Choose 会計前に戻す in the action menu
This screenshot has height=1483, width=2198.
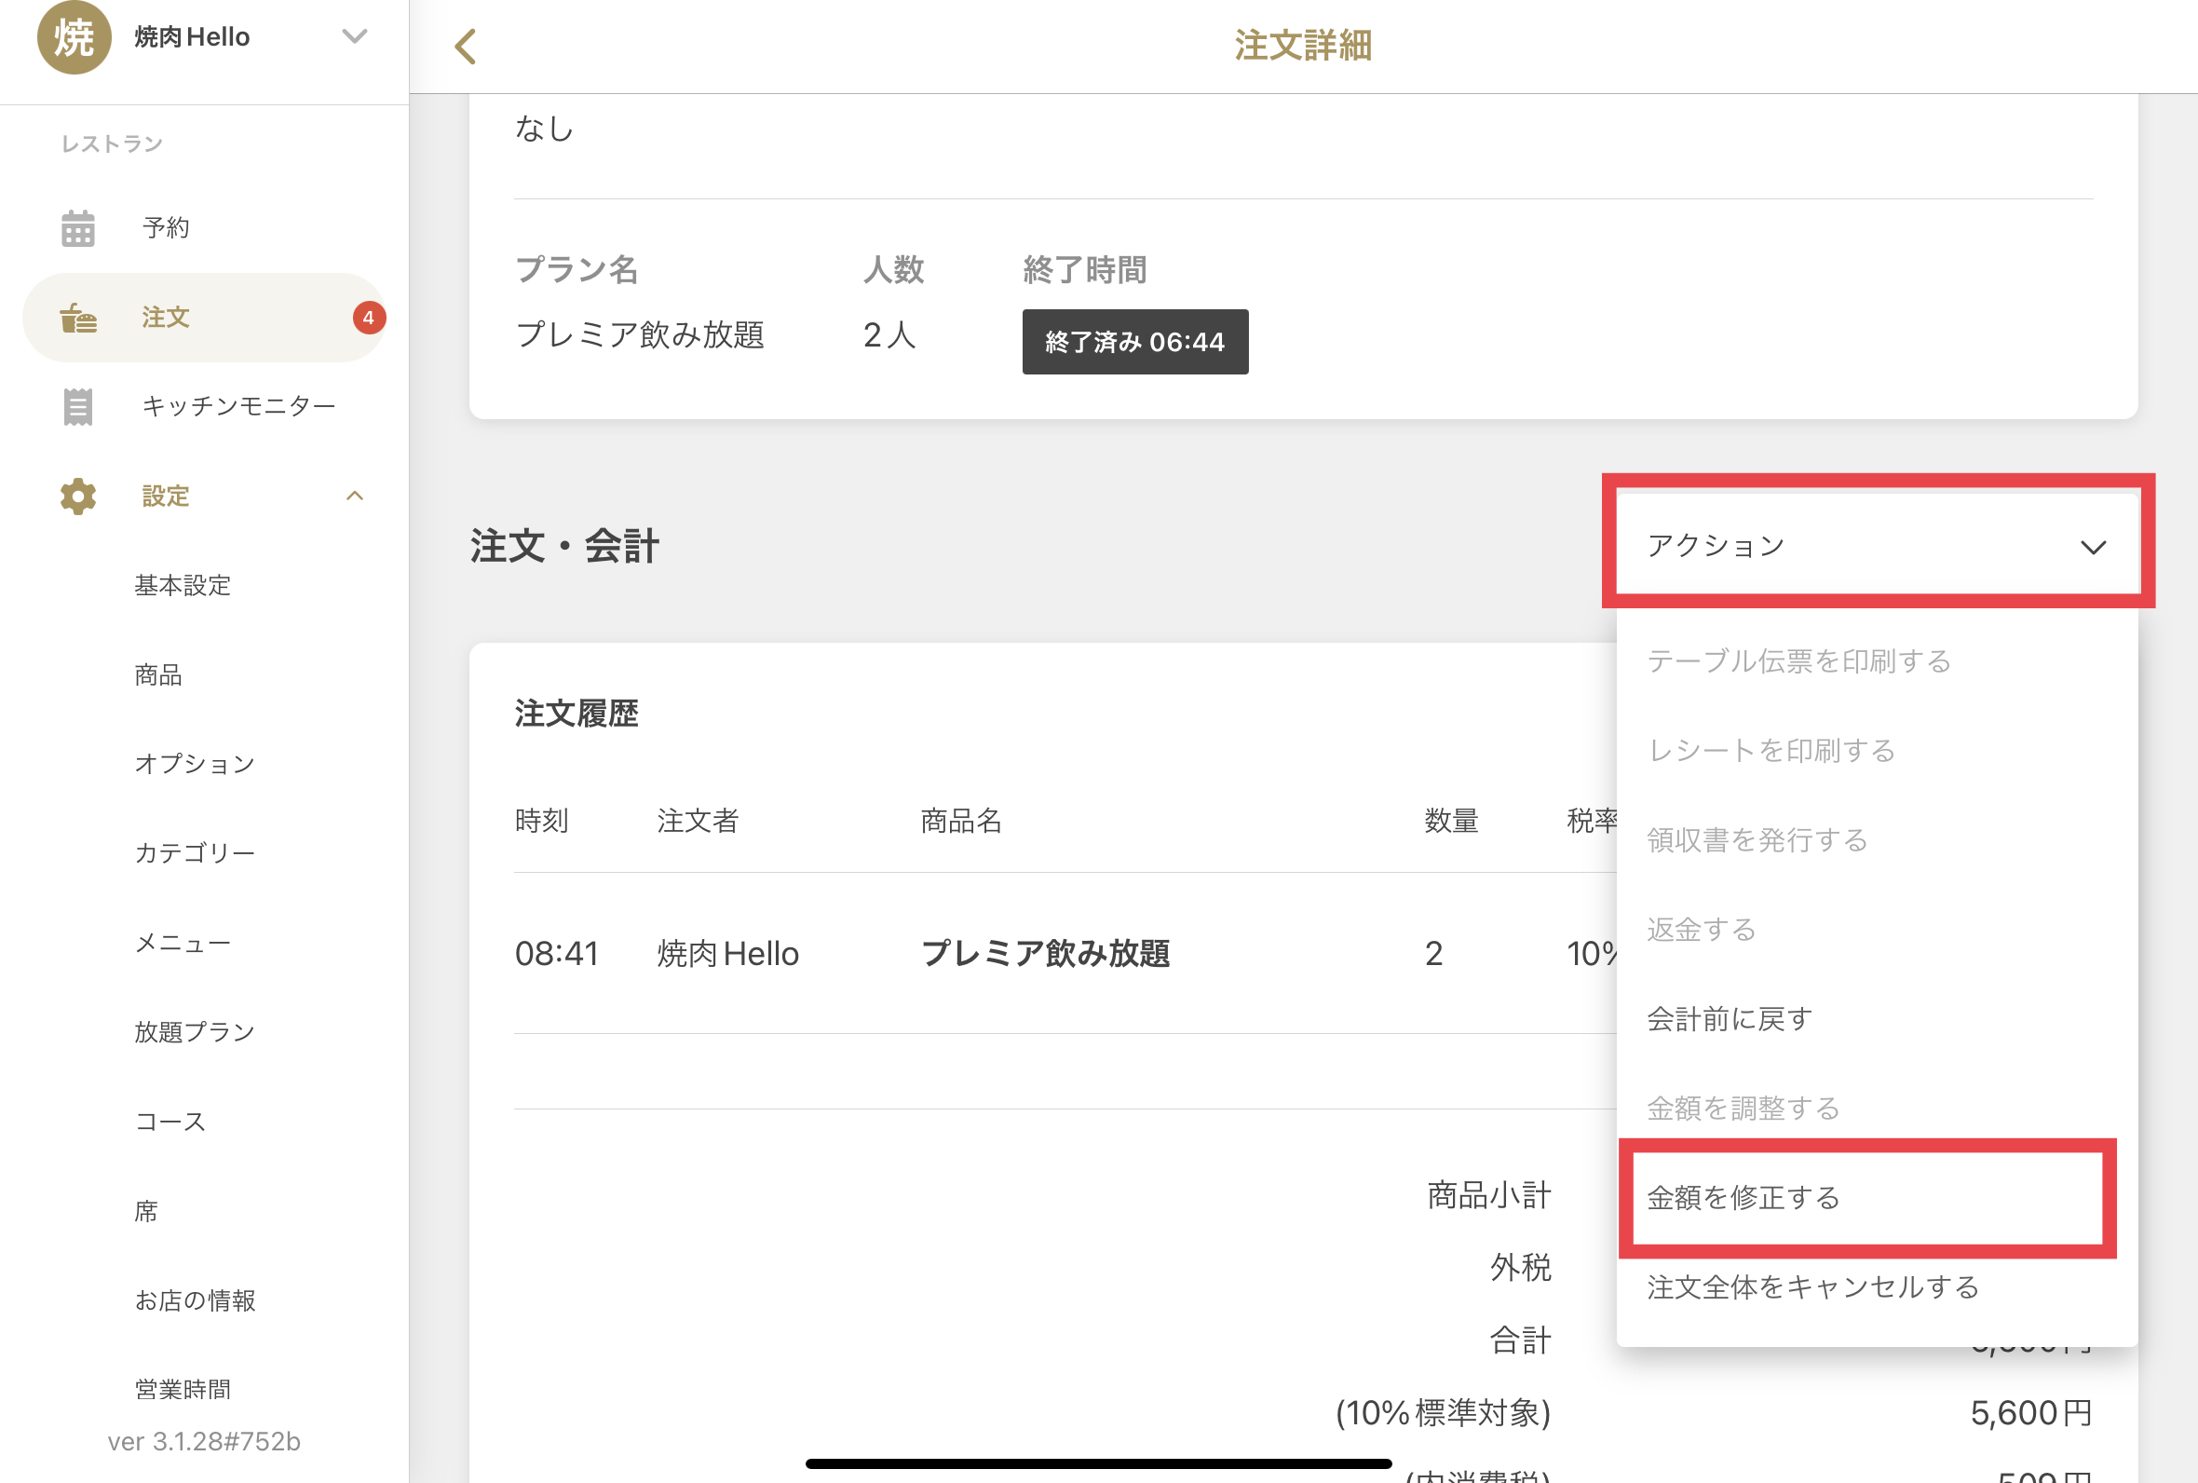[x=1729, y=1017]
